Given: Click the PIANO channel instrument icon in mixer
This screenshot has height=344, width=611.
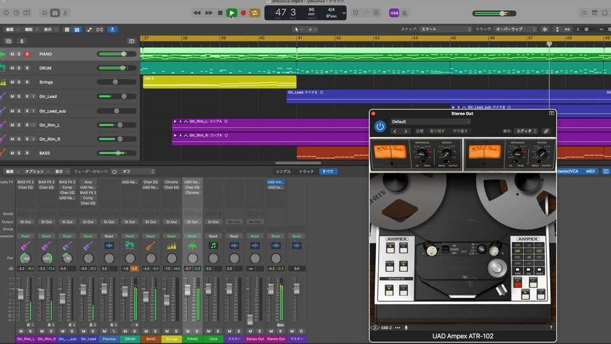Looking at the screenshot, I should click(192, 246).
